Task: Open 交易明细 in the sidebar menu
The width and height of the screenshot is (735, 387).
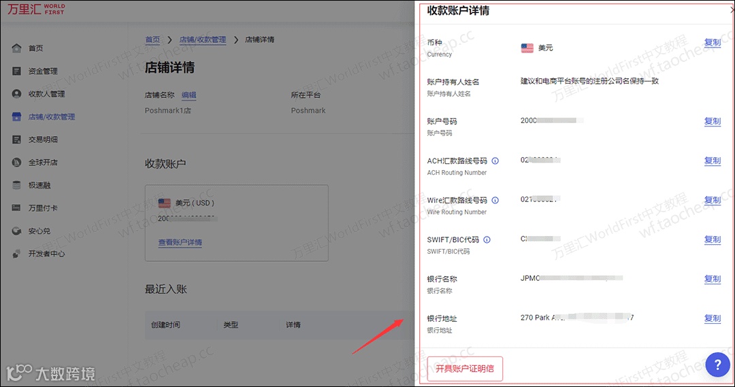Action: click(43, 139)
